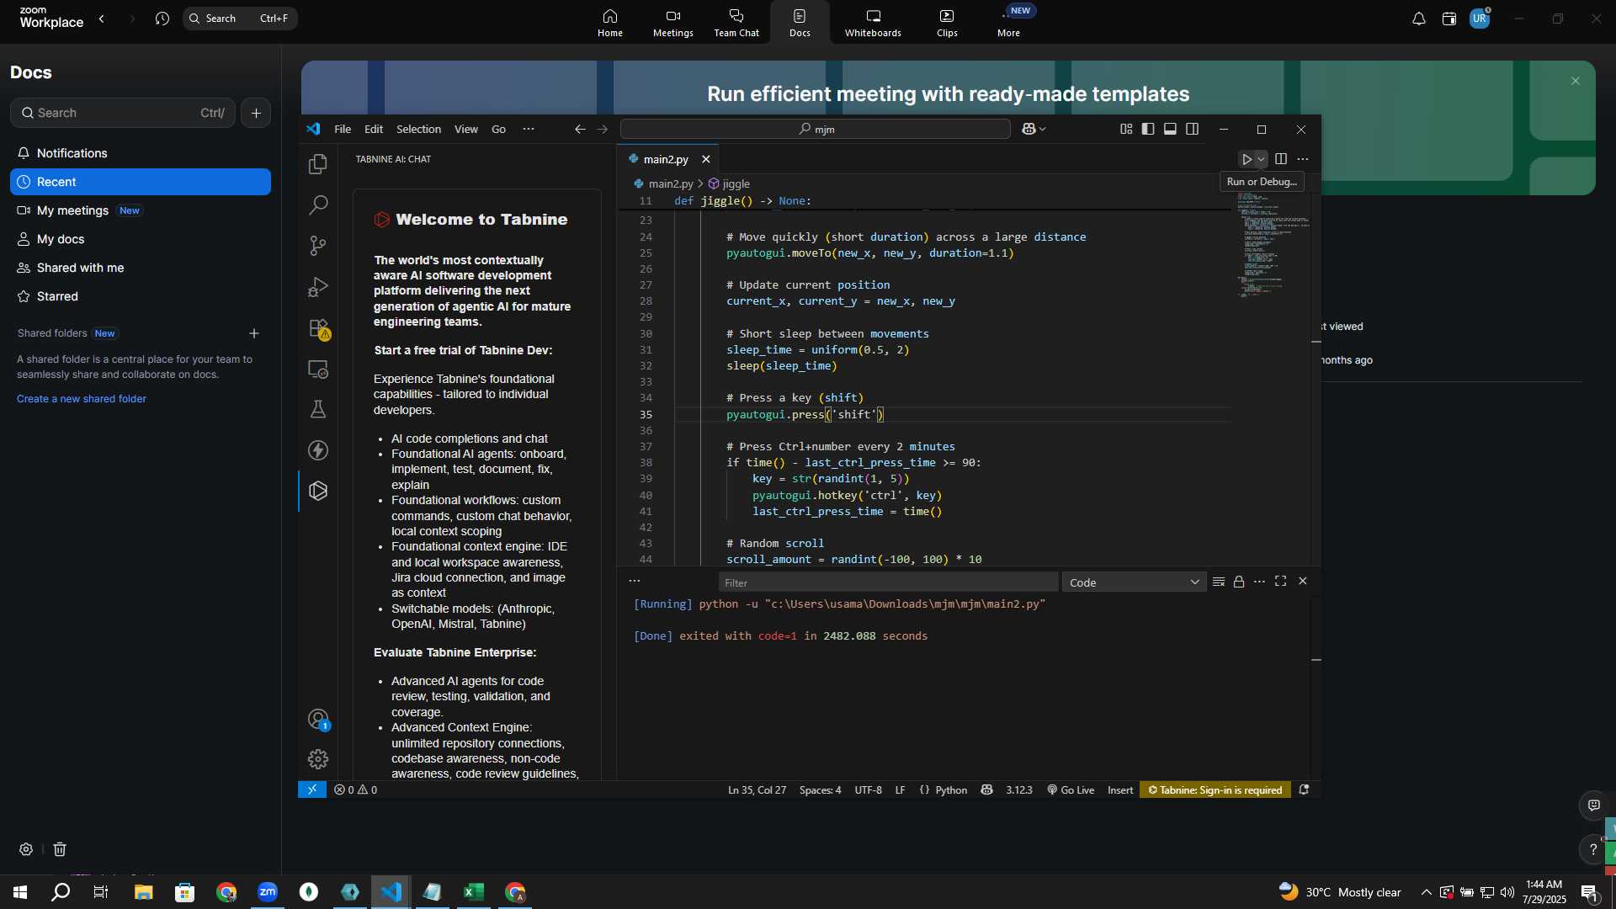
Task: Change Spaces: 4 indentation setting
Action: click(820, 789)
